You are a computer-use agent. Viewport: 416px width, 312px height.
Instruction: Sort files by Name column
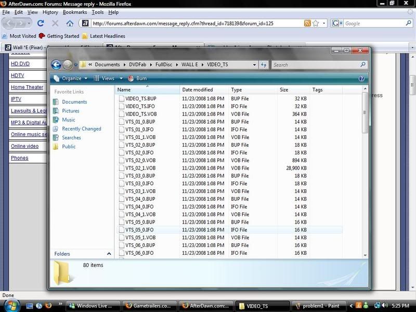148,89
